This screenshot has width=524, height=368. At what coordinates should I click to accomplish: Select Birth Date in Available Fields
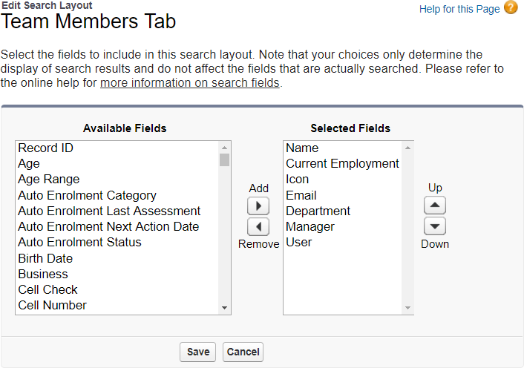(x=45, y=259)
